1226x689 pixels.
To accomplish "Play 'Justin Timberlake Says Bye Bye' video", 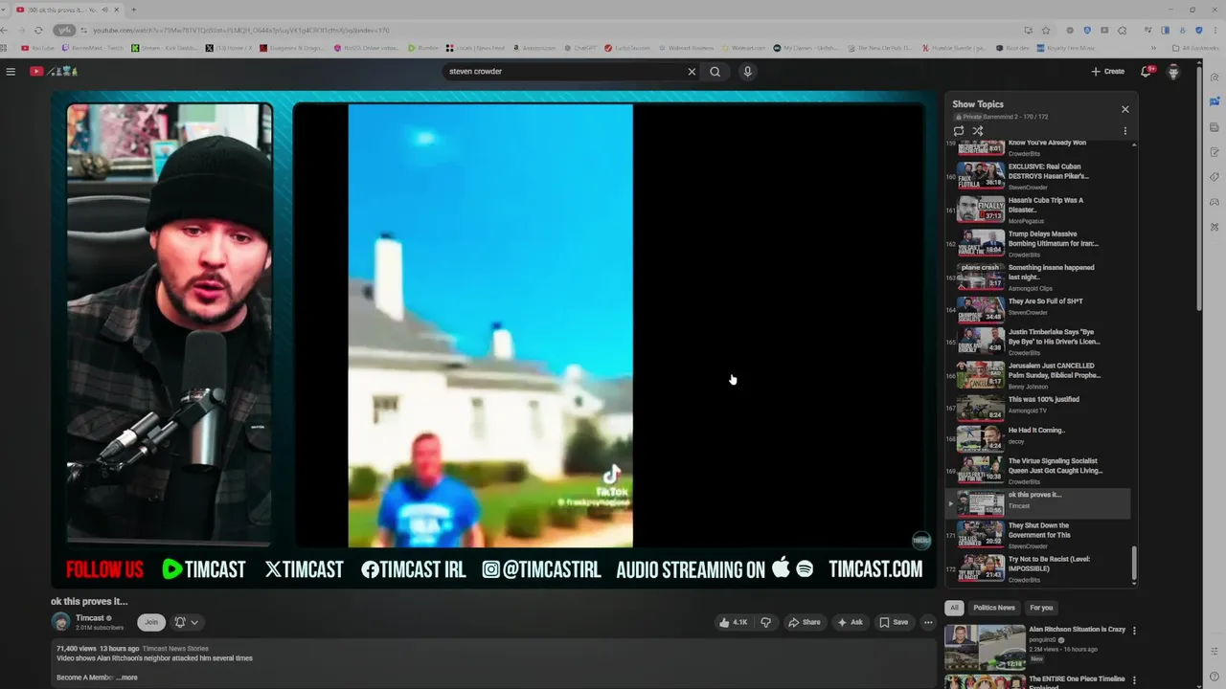I will tap(1038, 342).
